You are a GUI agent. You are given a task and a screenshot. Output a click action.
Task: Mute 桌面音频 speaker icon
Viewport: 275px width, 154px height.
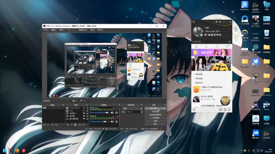pyautogui.click(x=112, y=121)
